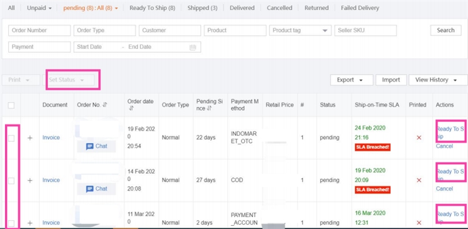Screen dimensions: 468x229
Task: Switch to Delivered tab
Action: [x=242, y=8]
